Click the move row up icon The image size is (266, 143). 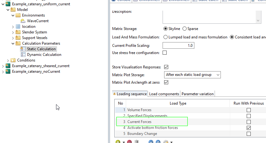(158, 142)
